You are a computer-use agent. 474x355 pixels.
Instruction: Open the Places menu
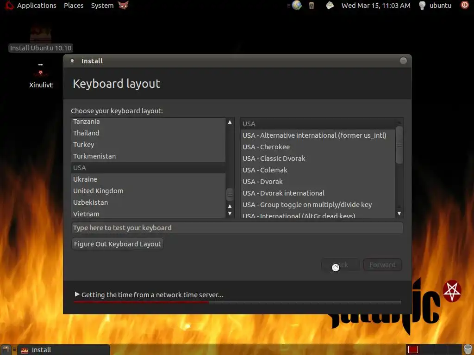[74, 6]
